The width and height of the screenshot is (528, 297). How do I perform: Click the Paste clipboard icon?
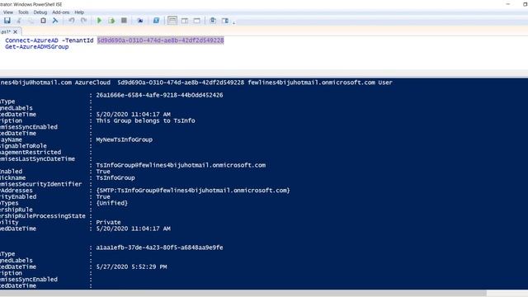click(43, 21)
